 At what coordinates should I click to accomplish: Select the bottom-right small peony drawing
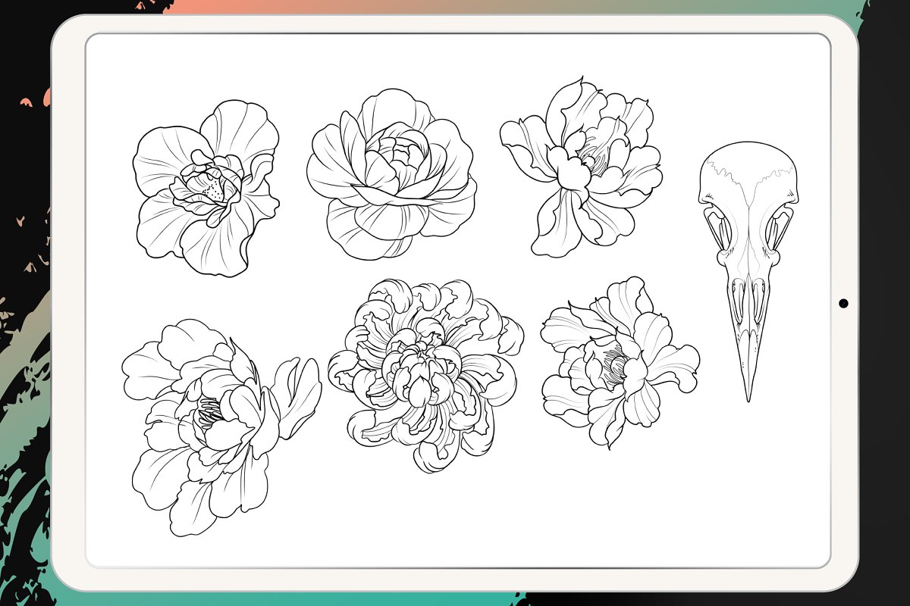pos(620,361)
